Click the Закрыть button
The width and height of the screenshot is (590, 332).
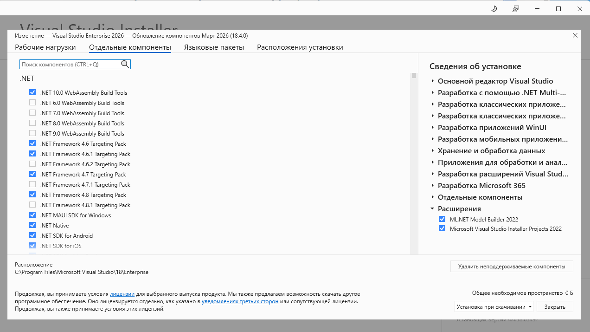click(x=555, y=306)
